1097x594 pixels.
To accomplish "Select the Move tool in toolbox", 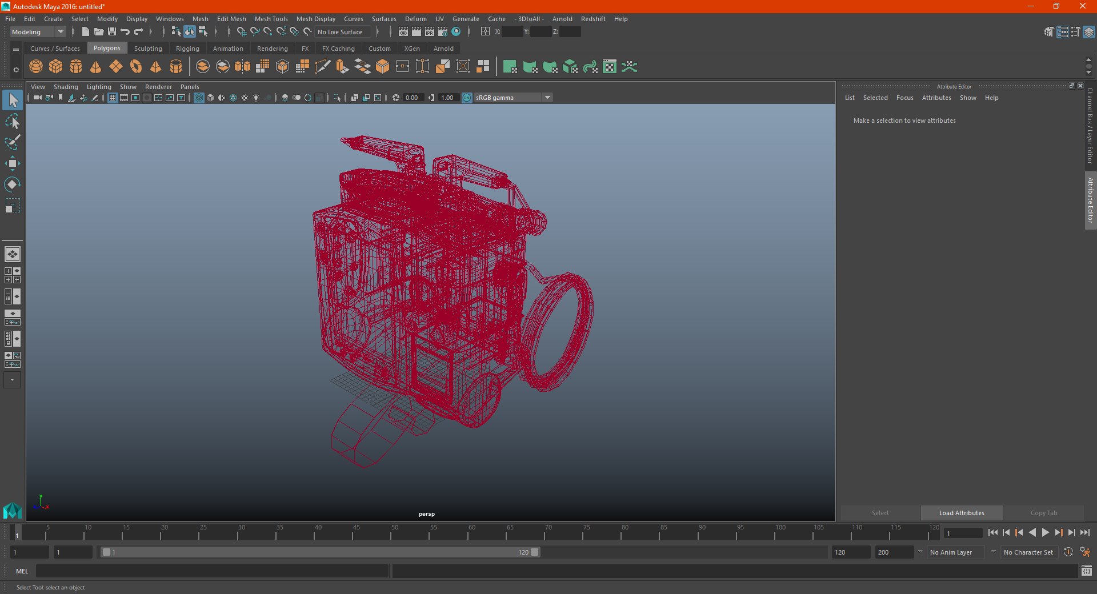I will coord(12,163).
